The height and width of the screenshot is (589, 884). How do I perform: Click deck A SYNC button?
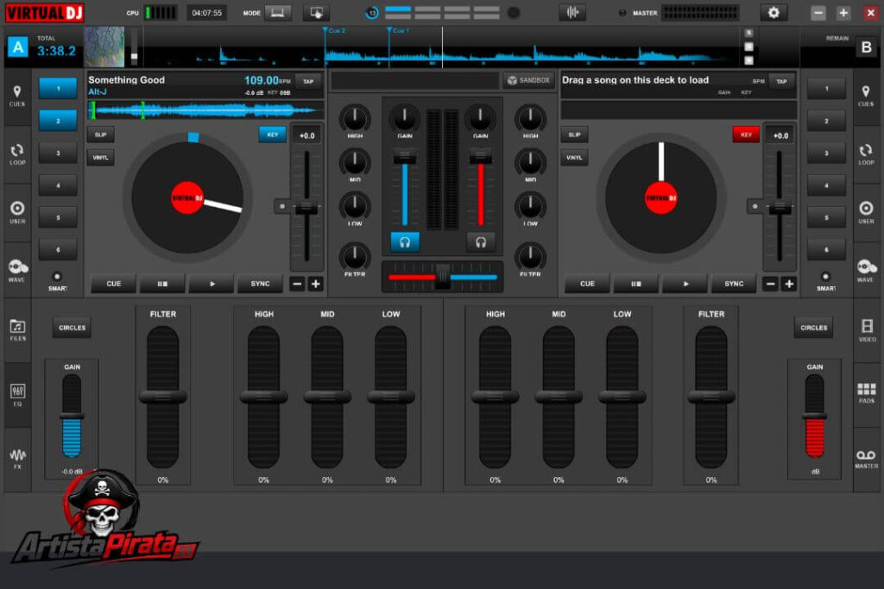[260, 284]
